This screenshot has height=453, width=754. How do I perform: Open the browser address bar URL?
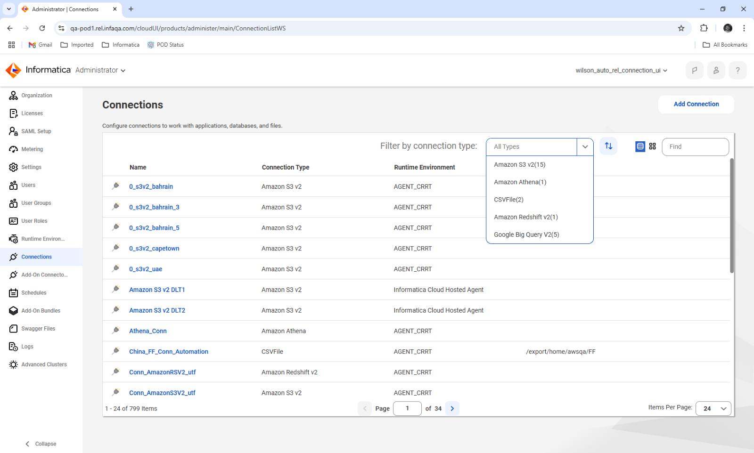(178, 28)
